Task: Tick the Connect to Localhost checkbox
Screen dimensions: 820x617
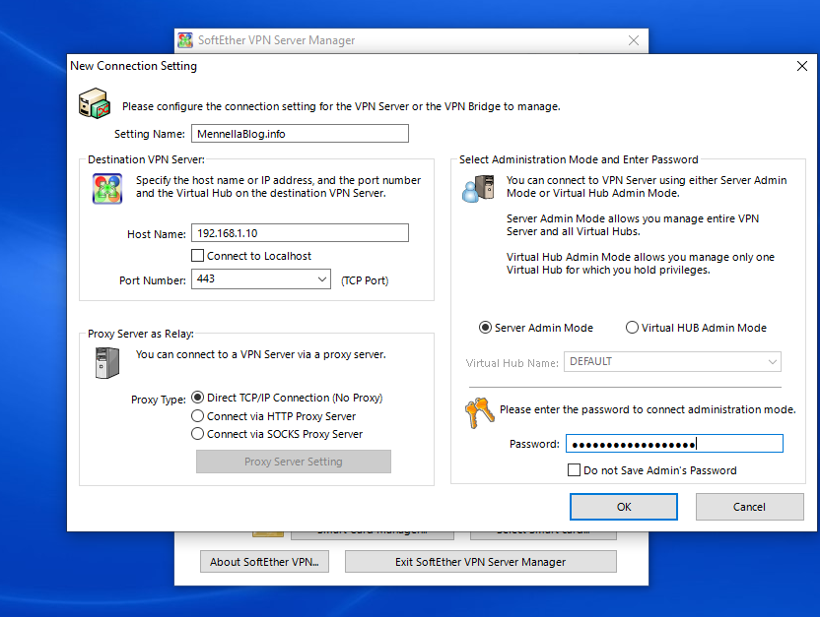Action: coord(198,256)
